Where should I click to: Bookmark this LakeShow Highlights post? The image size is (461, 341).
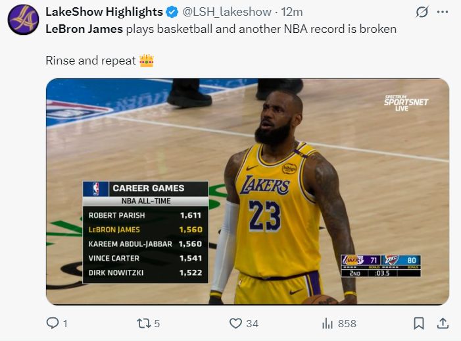click(418, 323)
